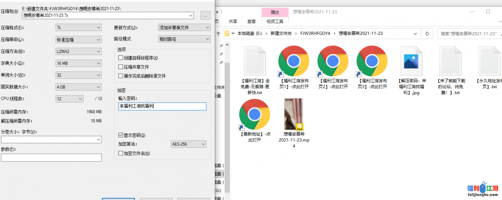502x200 pixels.
Task: Click 新建文件夹 in the address breadcrumb
Action: click(281, 33)
